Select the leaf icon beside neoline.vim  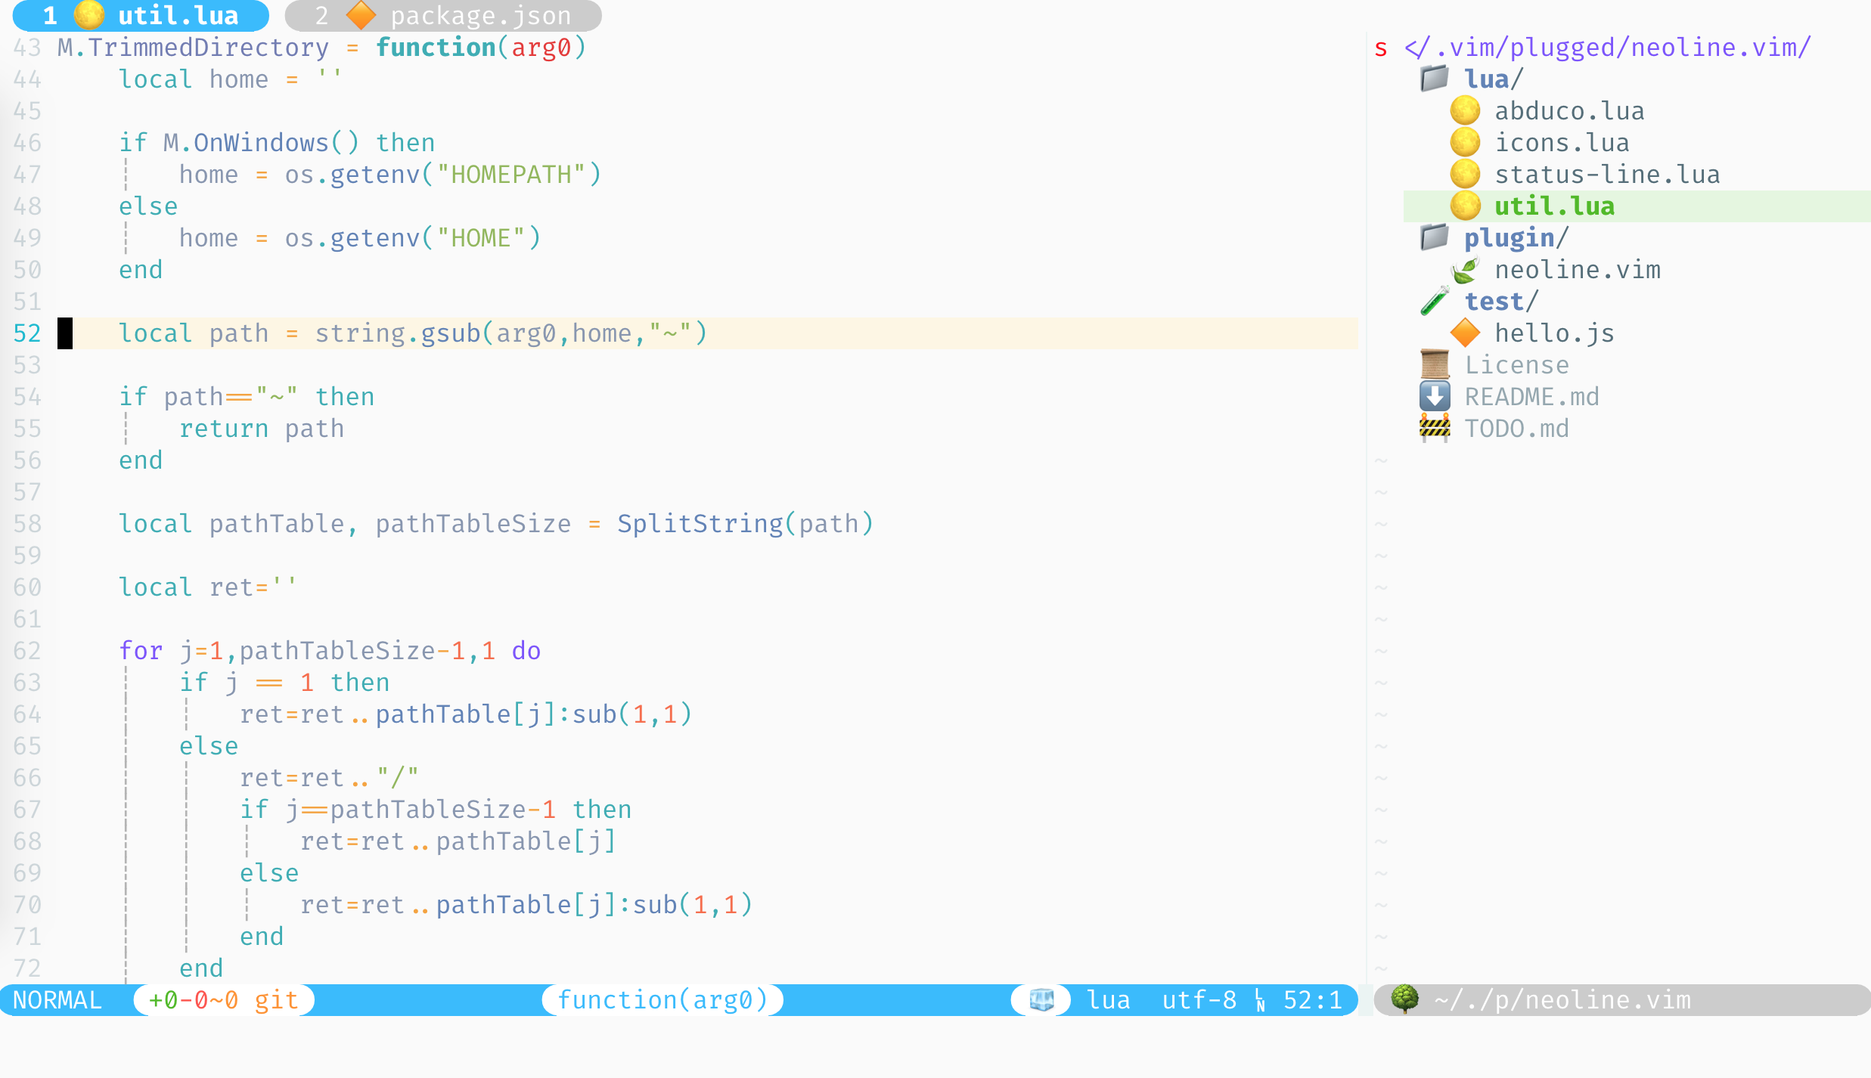[1466, 269]
